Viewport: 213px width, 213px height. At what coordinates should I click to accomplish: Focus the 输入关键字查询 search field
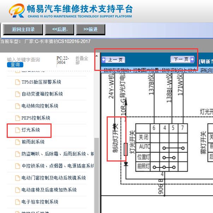coord(23,60)
